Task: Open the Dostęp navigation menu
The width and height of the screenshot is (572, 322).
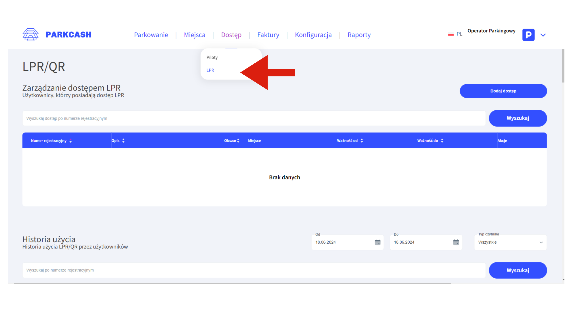Action: click(x=231, y=35)
